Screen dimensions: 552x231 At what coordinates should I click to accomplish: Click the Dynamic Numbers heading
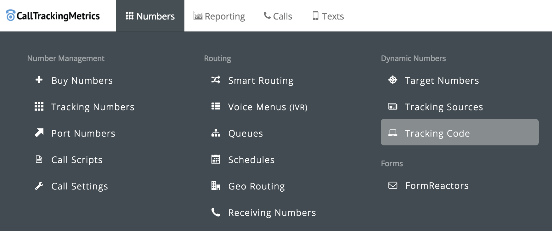coord(413,59)
